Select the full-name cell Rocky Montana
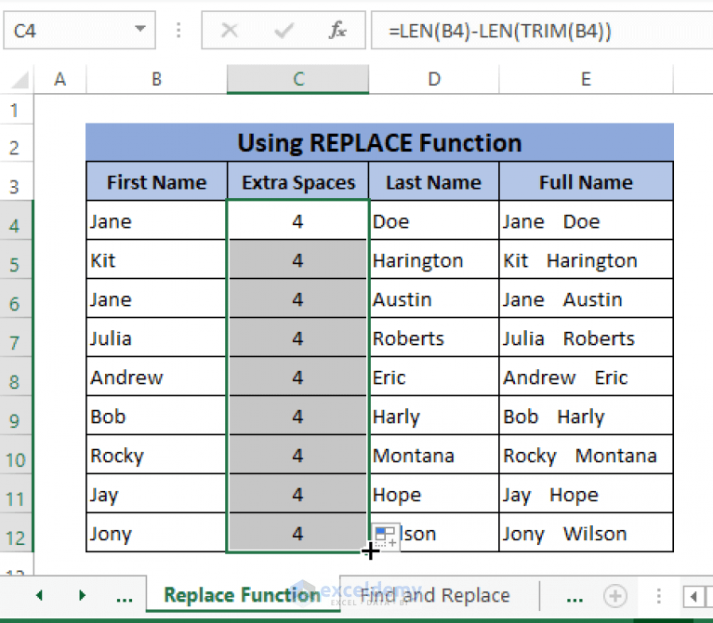 587,456
